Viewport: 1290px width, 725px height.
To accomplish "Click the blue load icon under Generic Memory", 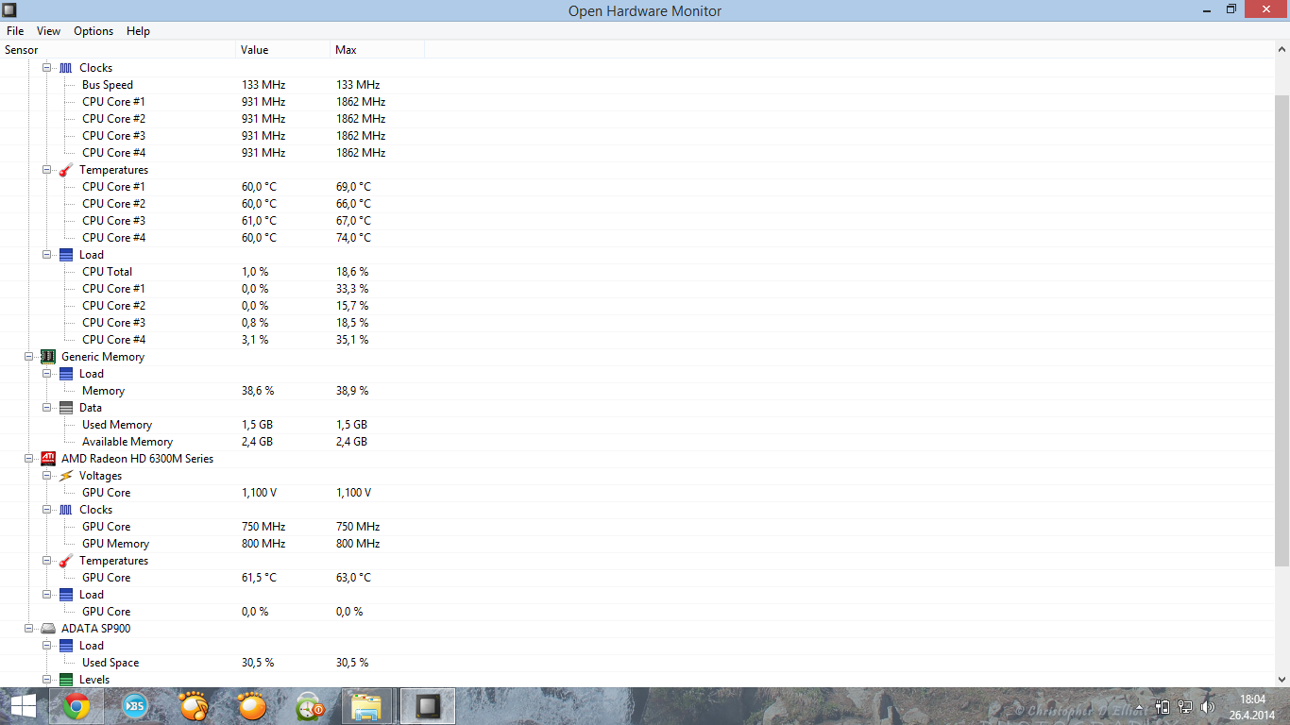I will (x=65, y=374).
